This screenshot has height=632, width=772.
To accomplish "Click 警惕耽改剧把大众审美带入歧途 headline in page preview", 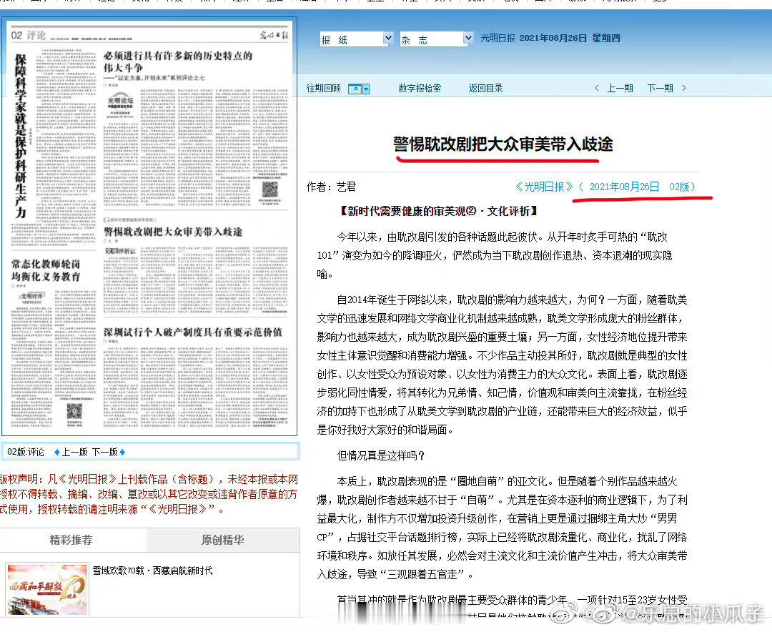I will pyautogui.click(x=173, y=232).
